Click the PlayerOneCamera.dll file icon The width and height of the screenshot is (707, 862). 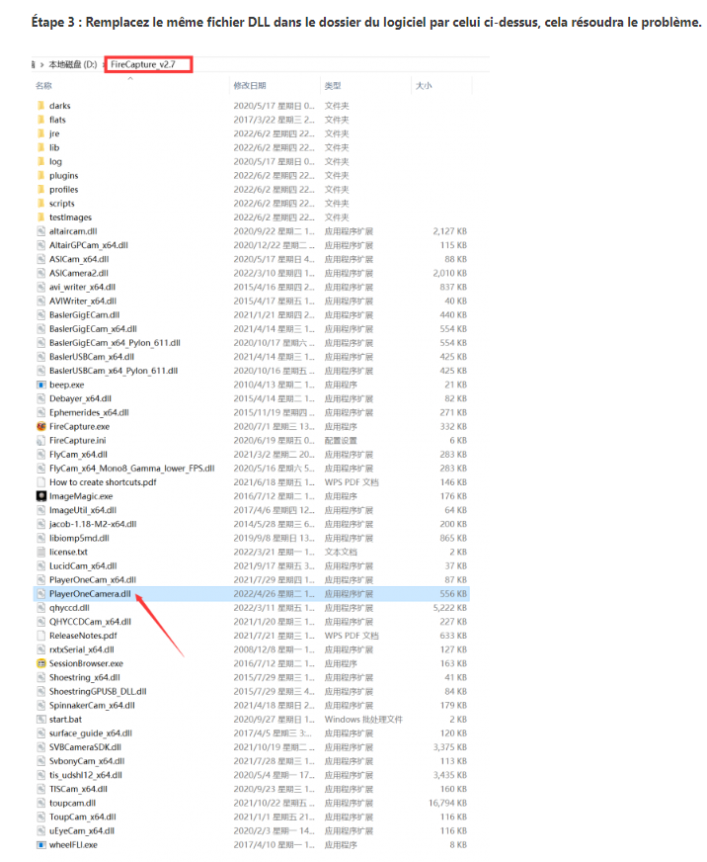[41, 594]
